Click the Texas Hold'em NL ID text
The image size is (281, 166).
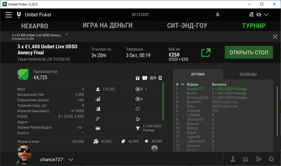(44, 59)
